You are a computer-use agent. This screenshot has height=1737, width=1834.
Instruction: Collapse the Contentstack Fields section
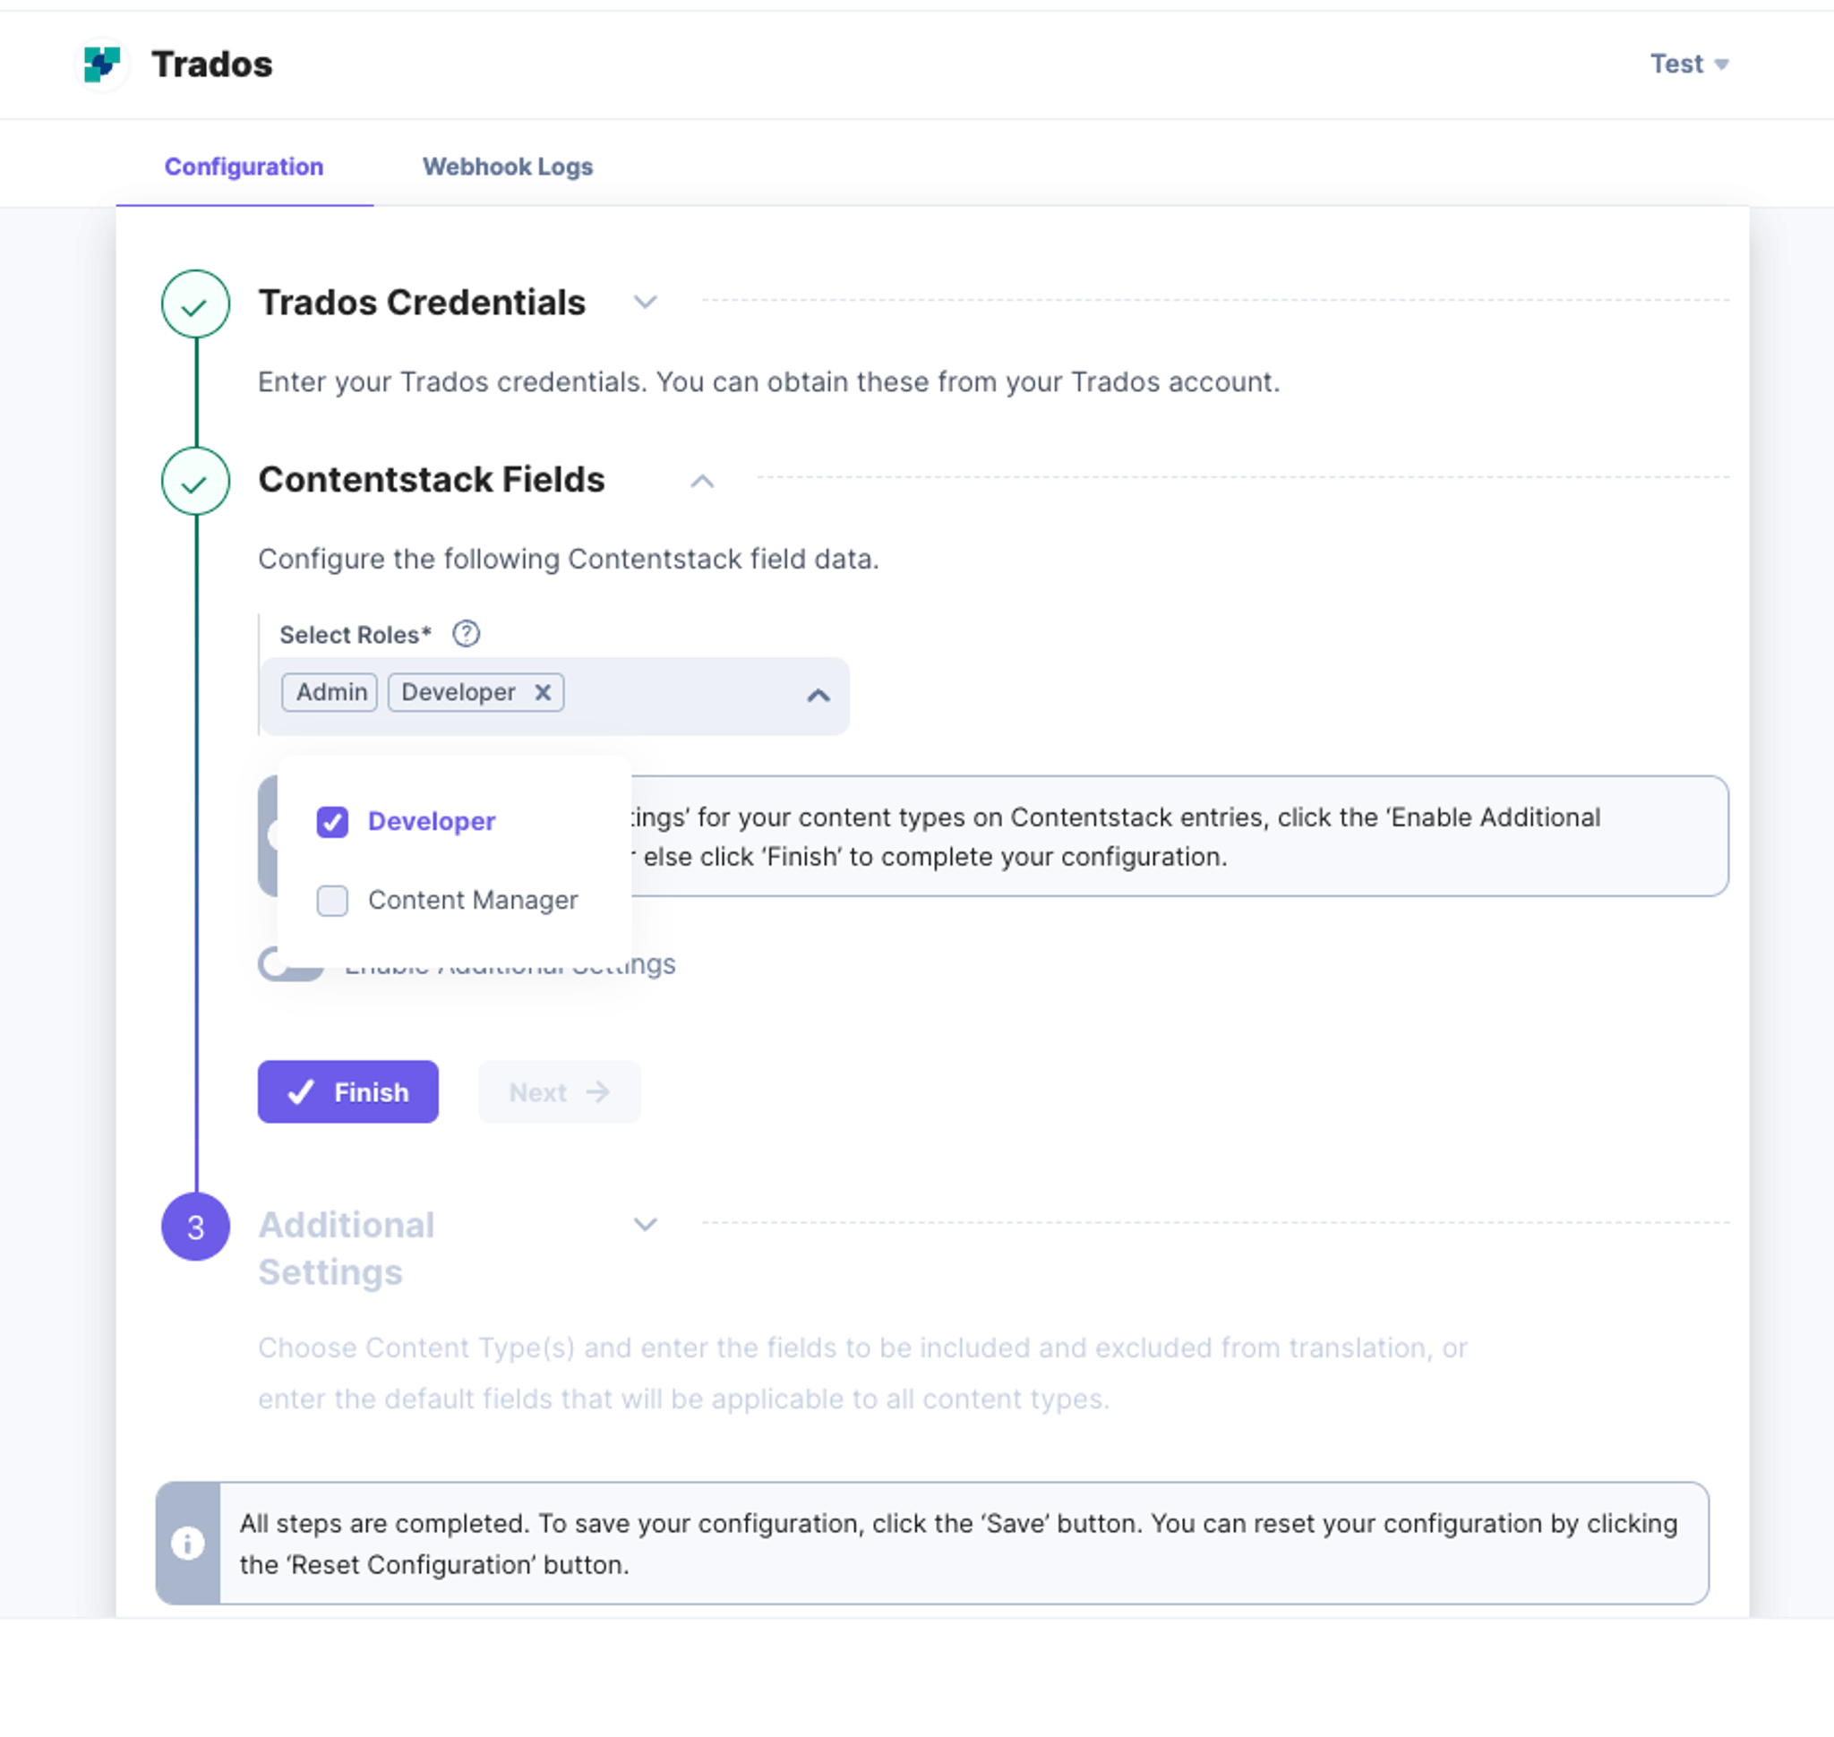(702, 481)
